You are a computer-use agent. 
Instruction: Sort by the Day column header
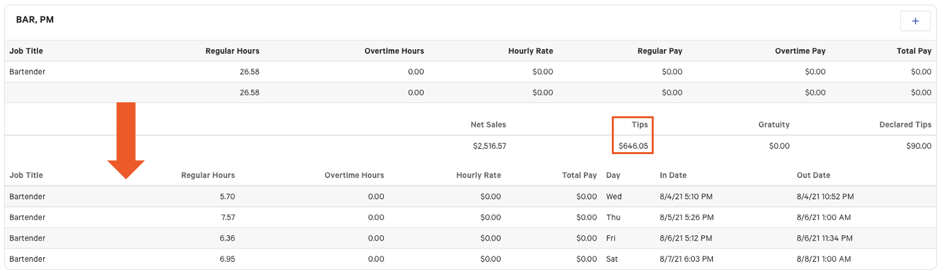(612, 175)
